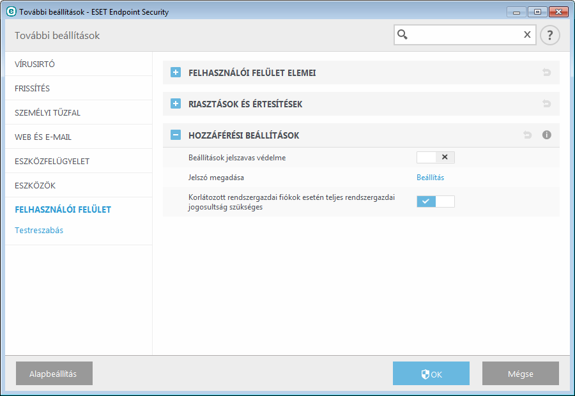Viewport: 575px width, 396px height.
Task: Revert Hozzáférési beállítások section to default
Action: [527, 135]
